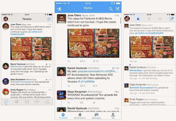
Task: Open the youtube.com/watch link in Daniel's tweet
Action: pyautogui.click(x=98, y=71)
